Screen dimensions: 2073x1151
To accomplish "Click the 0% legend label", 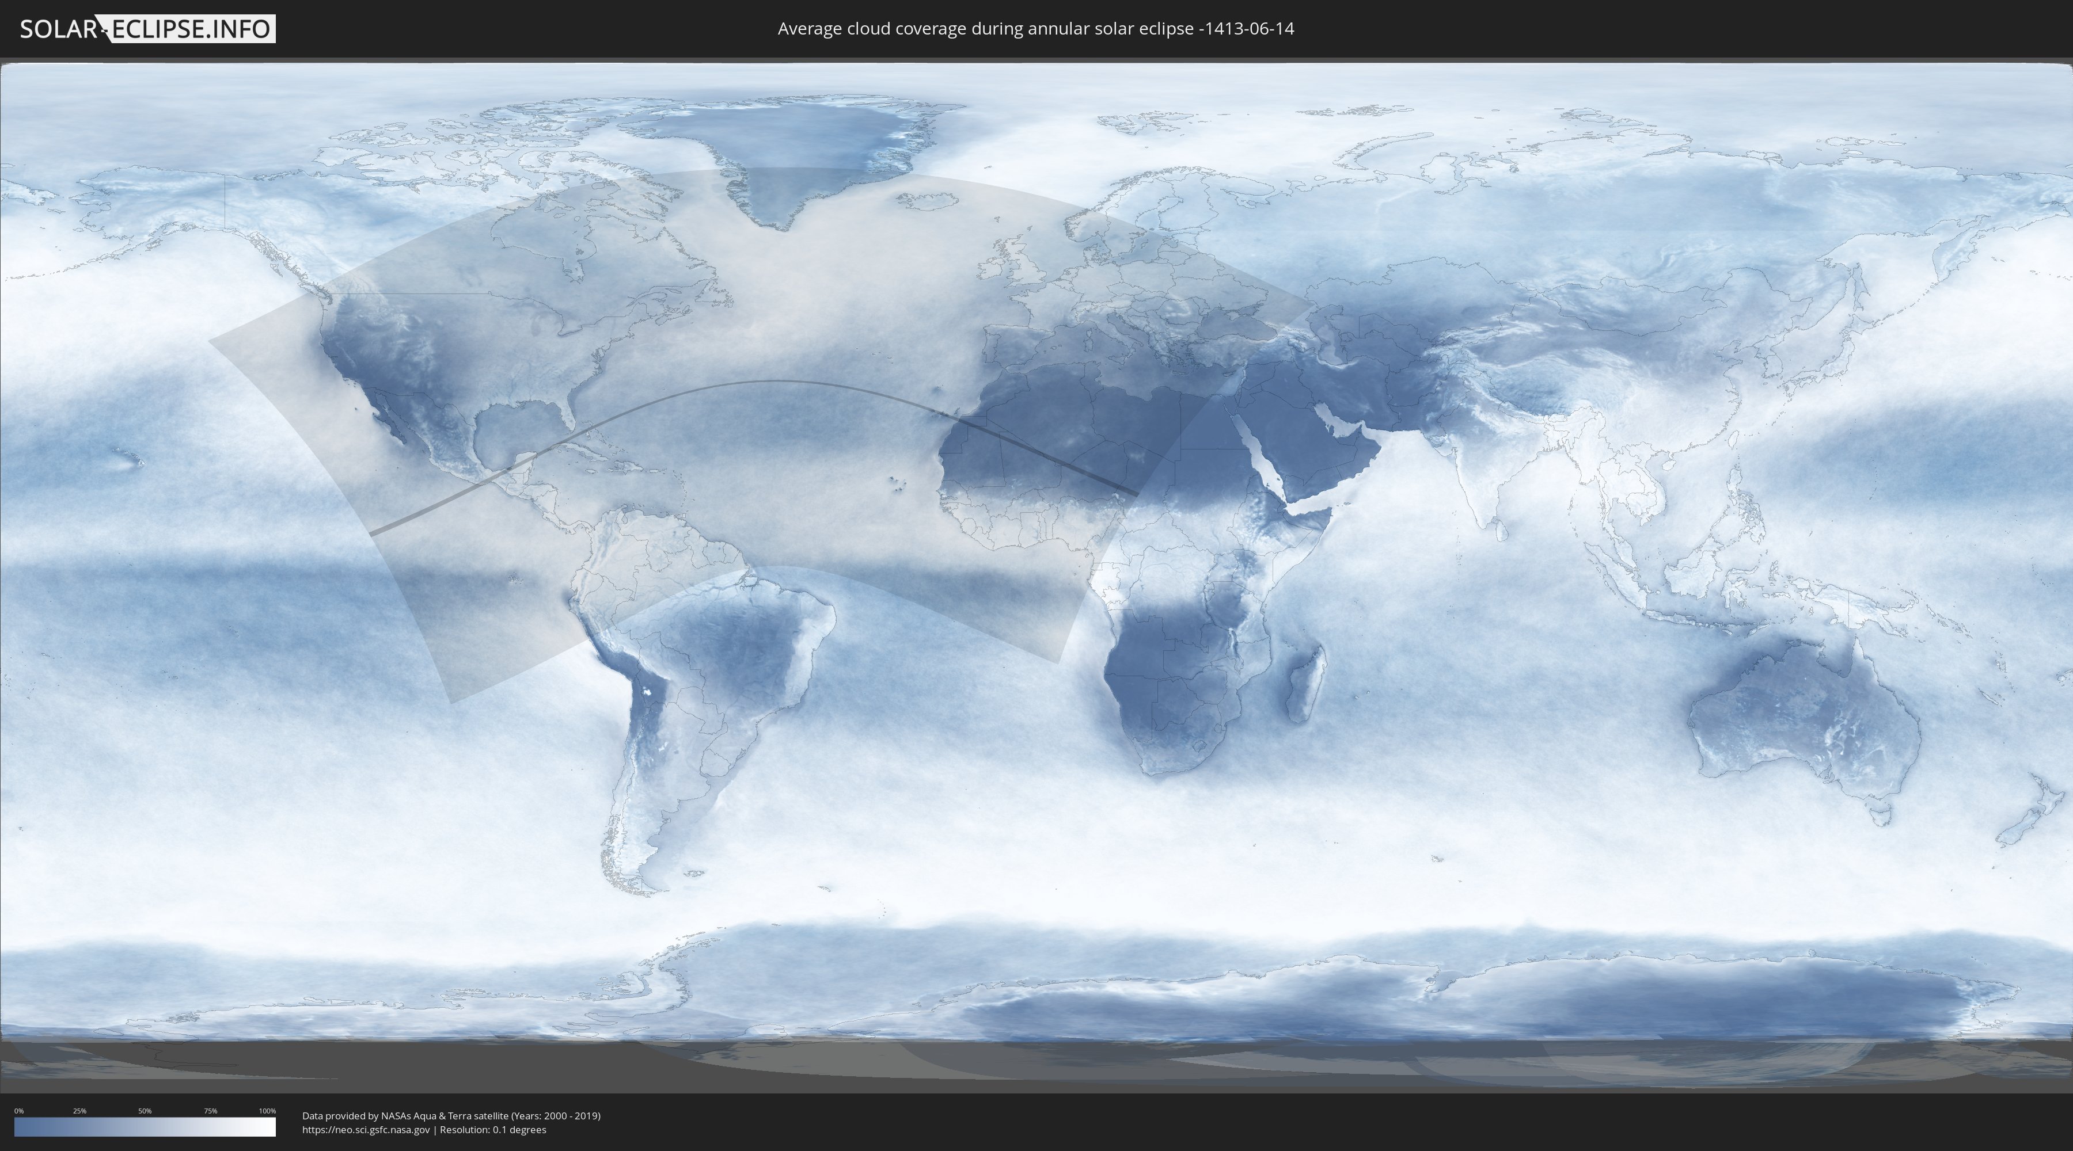I will (x=18, y=1111).
